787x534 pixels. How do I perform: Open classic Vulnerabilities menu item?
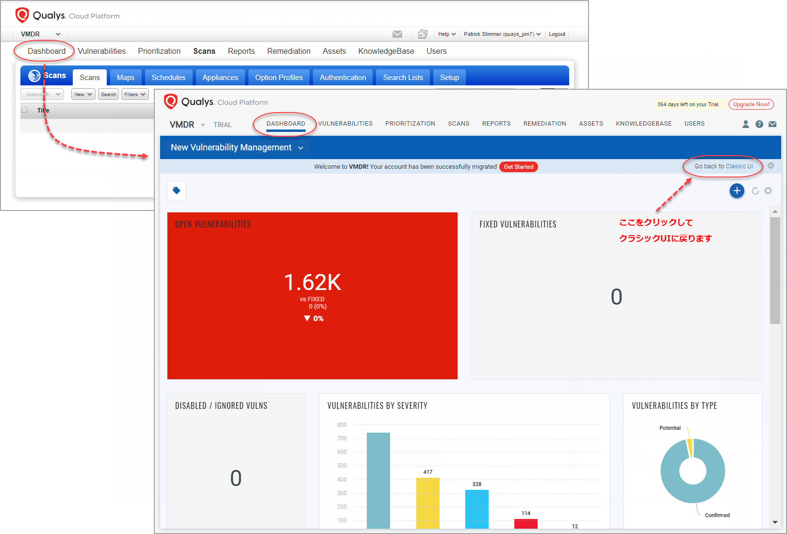tap(101, 51)
